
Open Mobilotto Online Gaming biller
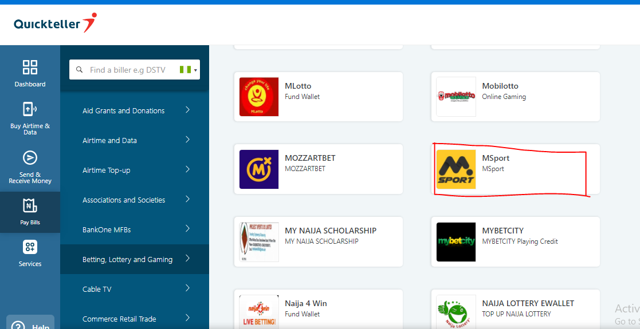tap(516, 97)
